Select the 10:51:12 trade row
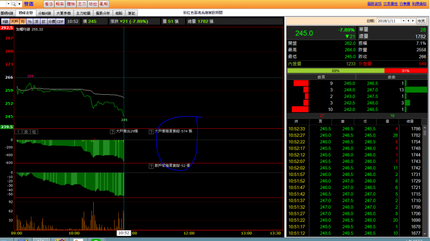Viewport: 430px width, 241px height. pos(355,233)
